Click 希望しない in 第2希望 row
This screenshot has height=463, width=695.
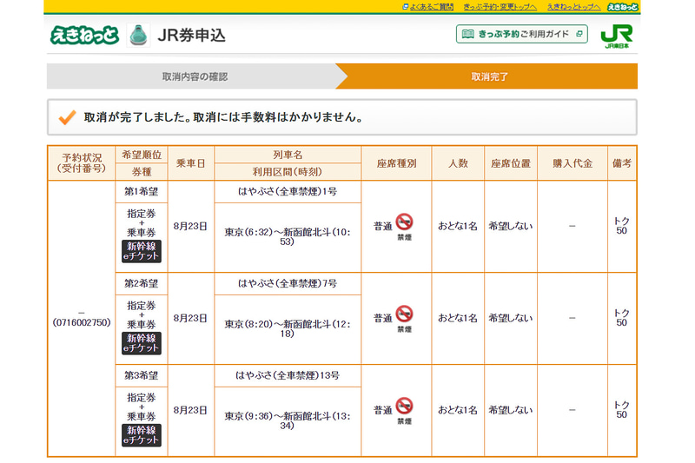click(511, 318)
